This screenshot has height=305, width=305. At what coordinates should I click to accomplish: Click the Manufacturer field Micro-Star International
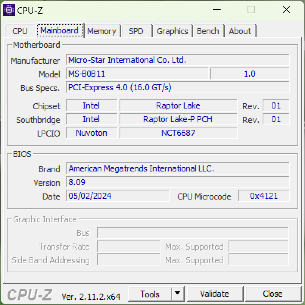pos(177,60)
